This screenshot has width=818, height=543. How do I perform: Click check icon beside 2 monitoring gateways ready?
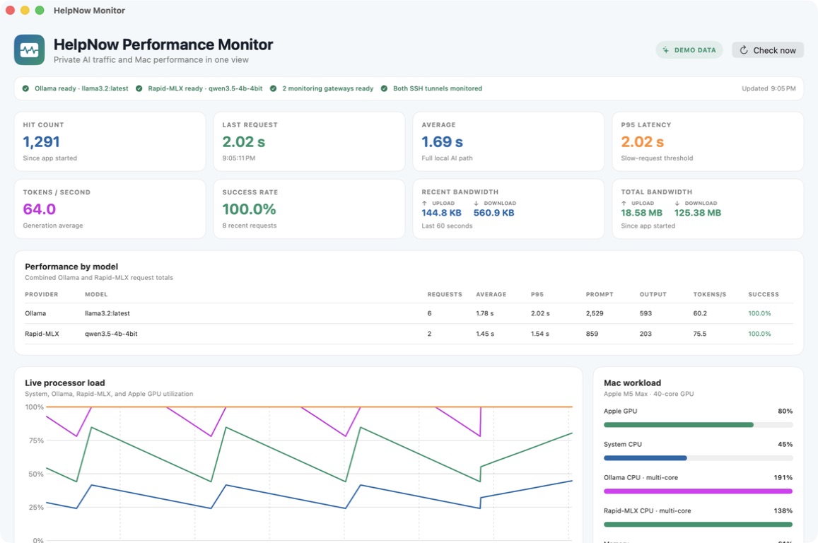[273, 88]
